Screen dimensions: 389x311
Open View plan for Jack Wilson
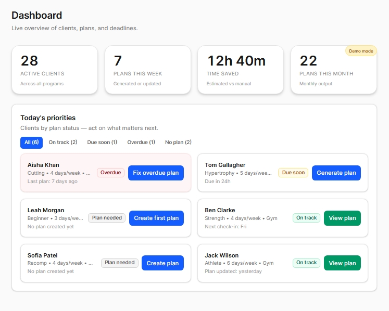(342, 263)
